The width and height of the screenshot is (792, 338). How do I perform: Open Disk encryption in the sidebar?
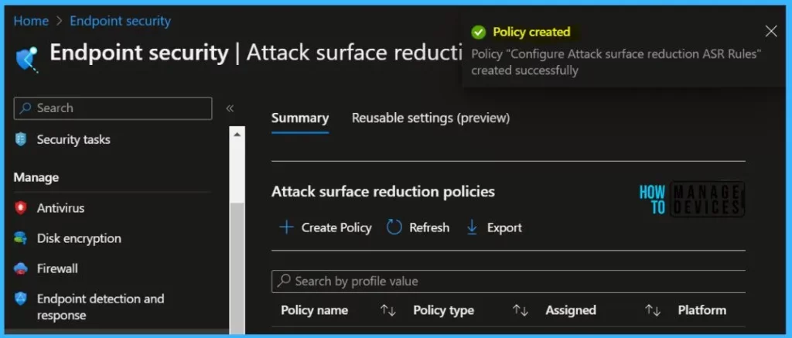[79, 238]
